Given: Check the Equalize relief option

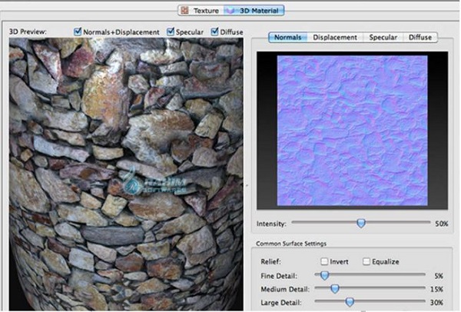Looking at the screenshot, I should (x=366, y=261).
